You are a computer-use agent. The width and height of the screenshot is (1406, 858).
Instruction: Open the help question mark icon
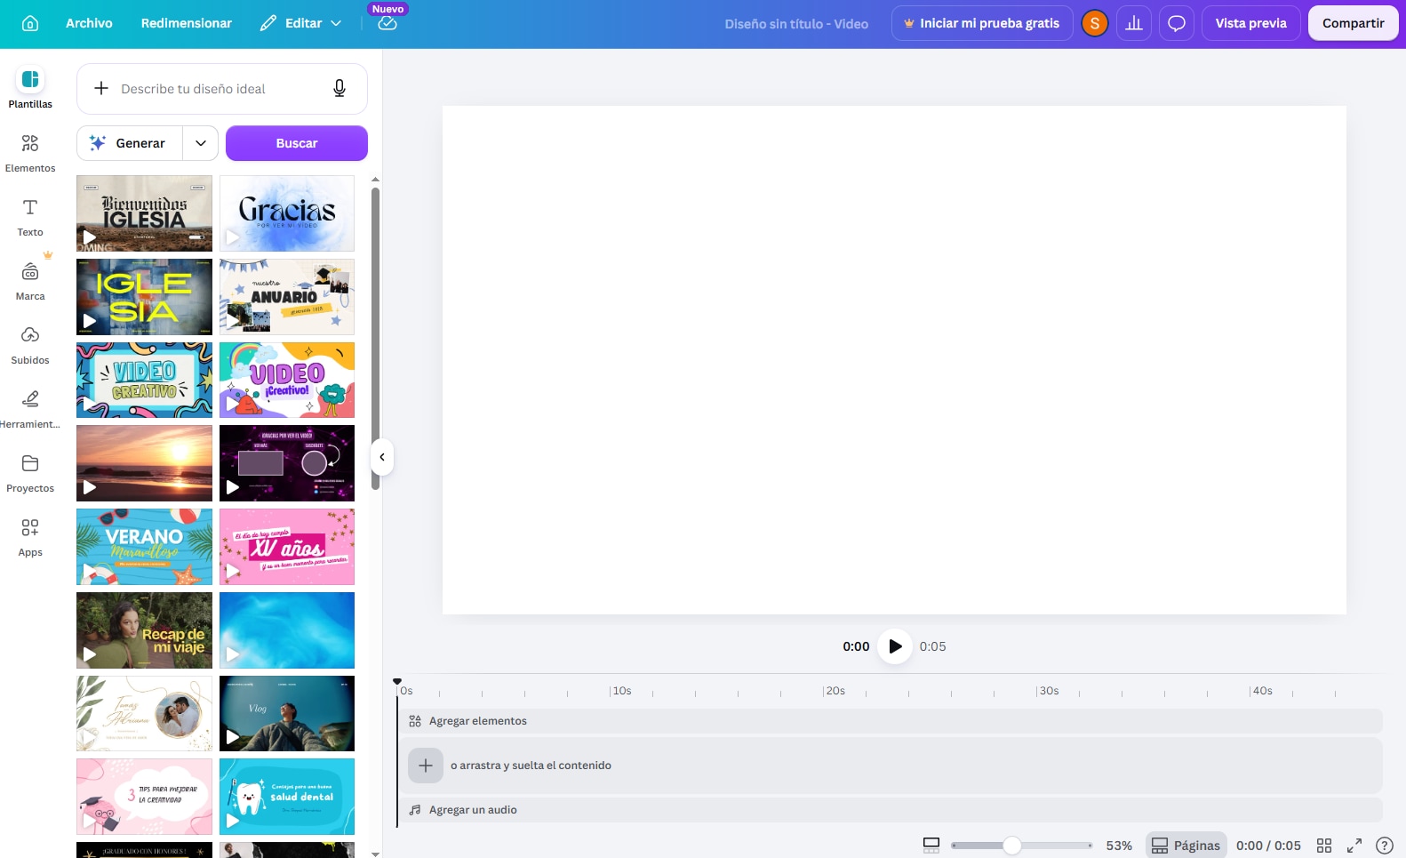pos(1384,846)
